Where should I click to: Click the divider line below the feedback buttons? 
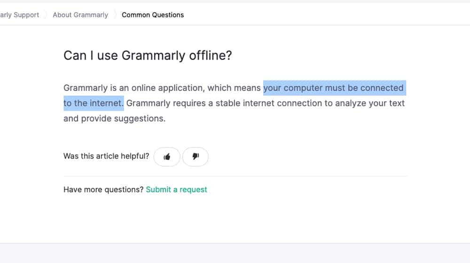pyautogui.click(x=235, y=176)
